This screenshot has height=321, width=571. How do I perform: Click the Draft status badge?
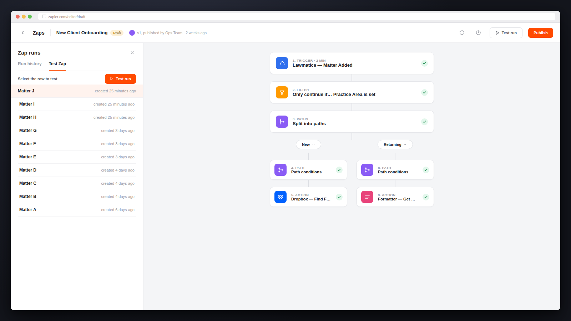[x=117, y=33]
